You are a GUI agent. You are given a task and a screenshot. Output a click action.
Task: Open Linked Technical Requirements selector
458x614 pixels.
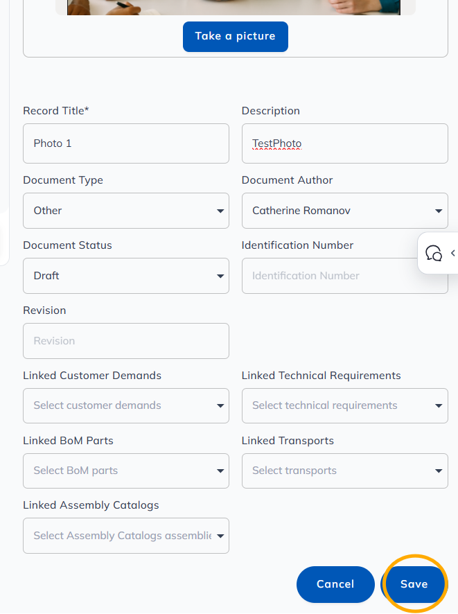click(345, 405)
